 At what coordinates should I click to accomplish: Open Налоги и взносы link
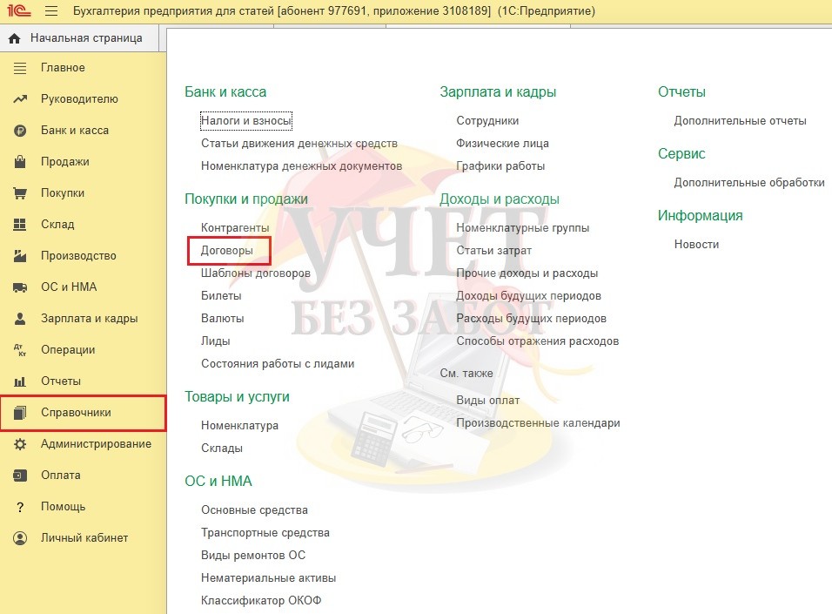pos(245,121)
